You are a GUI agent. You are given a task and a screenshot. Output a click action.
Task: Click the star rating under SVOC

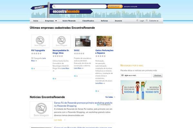point(79,53)
